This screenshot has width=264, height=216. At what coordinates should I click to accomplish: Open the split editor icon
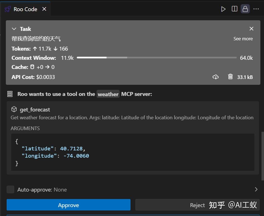point(235,9)
